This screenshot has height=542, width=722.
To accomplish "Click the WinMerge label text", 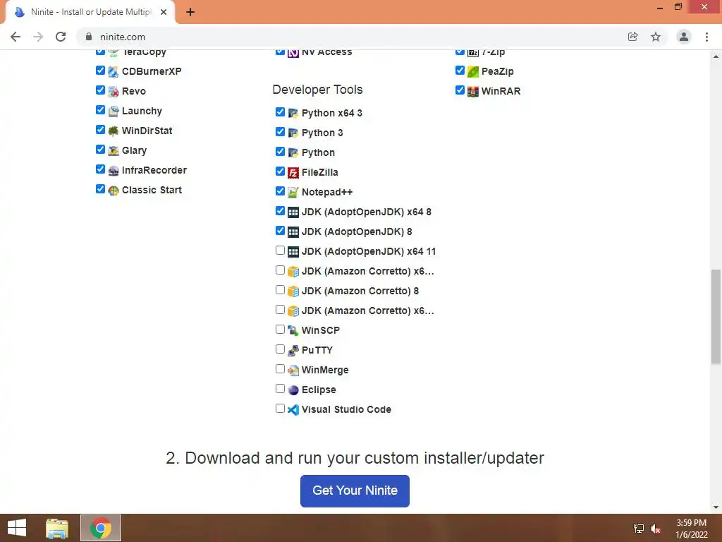I will [325, 370].
